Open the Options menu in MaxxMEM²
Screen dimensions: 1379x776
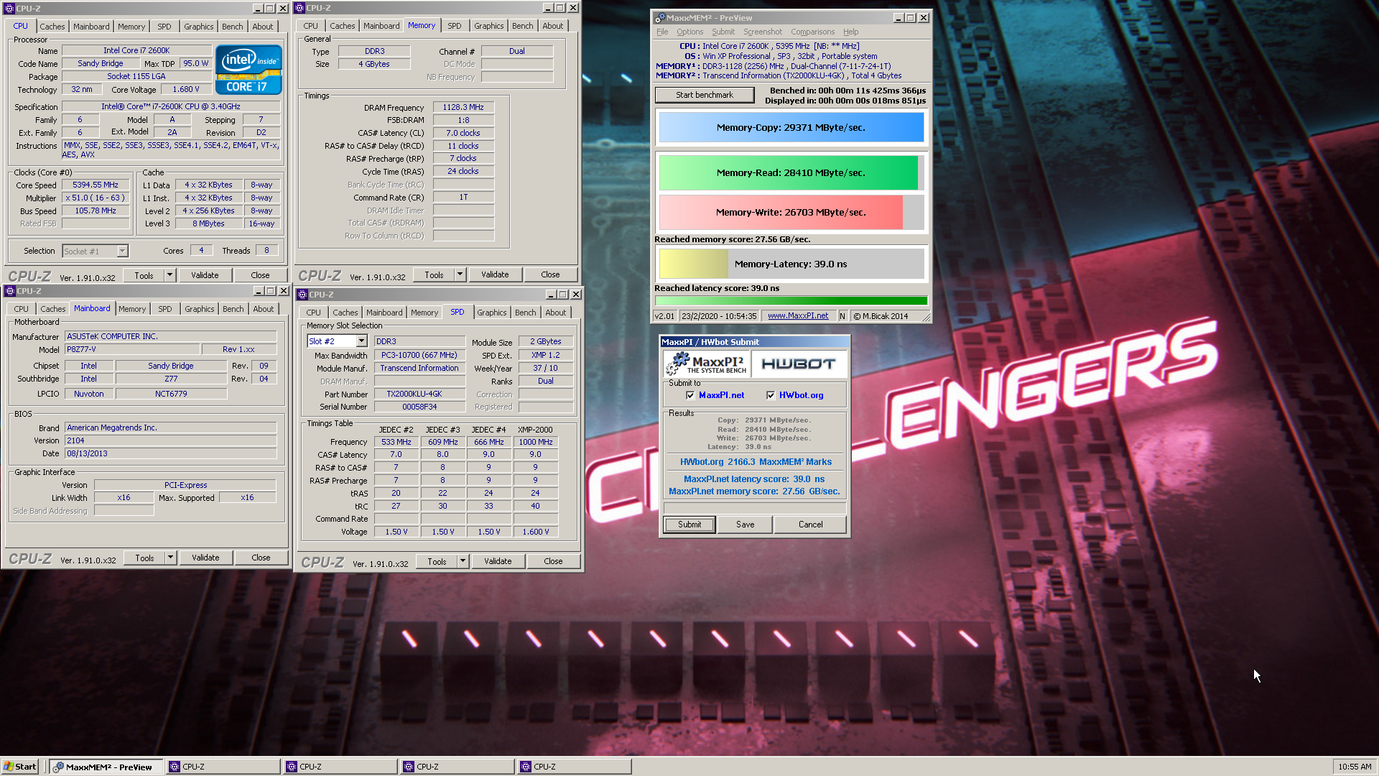(689, 32)
